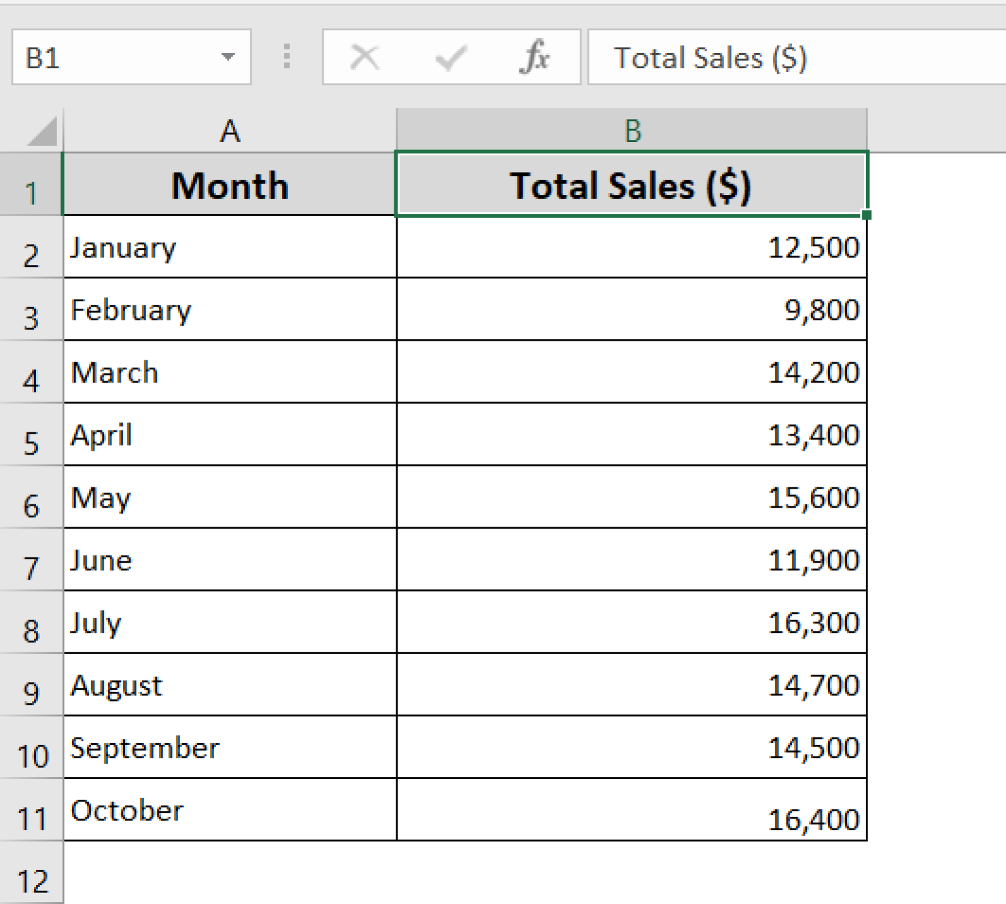Screen dimensions: 1006x904
Task: Select the Total Sales ($) header cell
Action: pyautogui.click(x=631, y=185)
